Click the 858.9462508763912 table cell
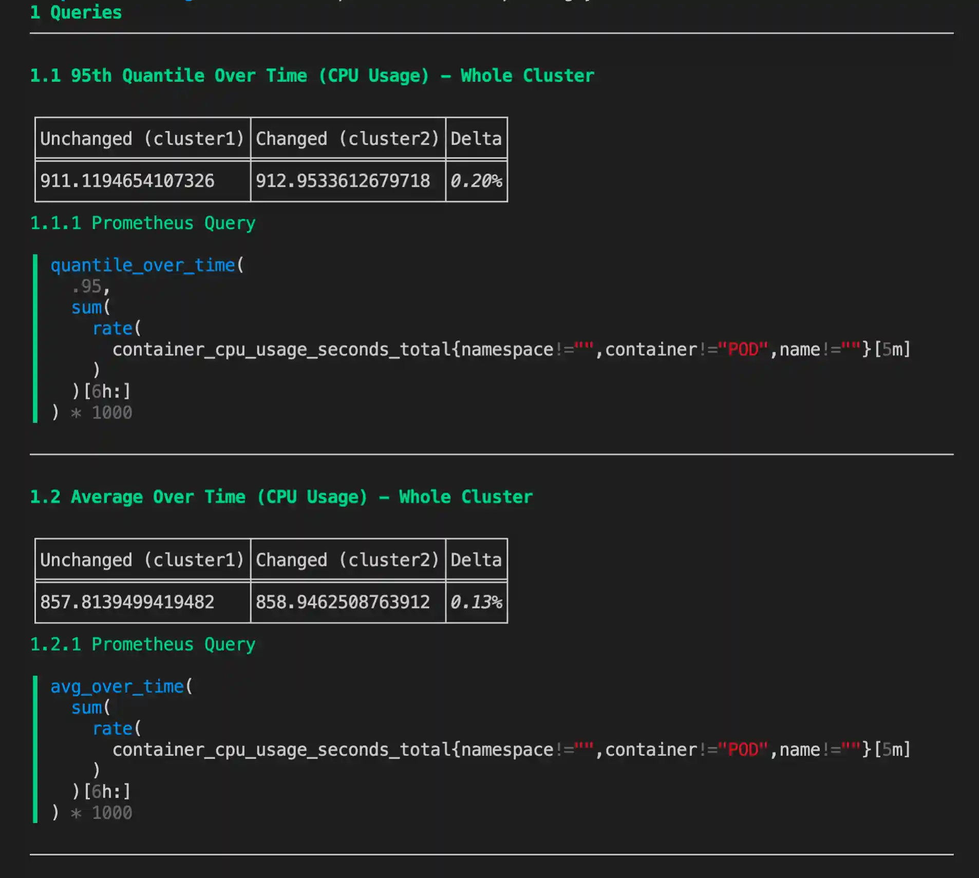This screenshot has height=878, width=979. click(343, 602)
